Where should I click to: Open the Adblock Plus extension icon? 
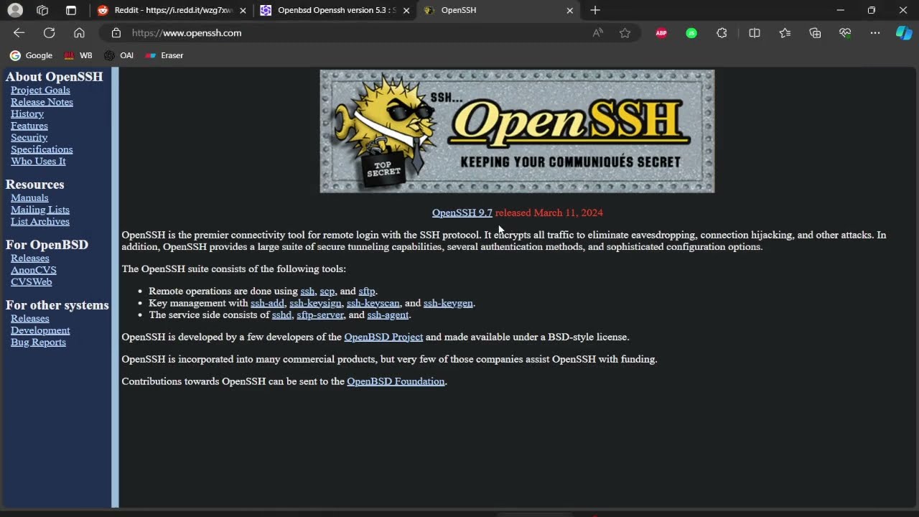(x=661, y=33)
